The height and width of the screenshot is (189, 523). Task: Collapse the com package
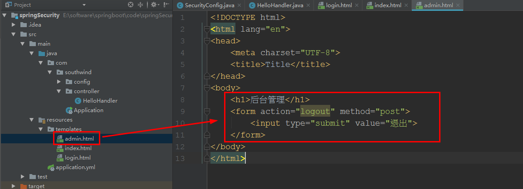click(40, 62)
